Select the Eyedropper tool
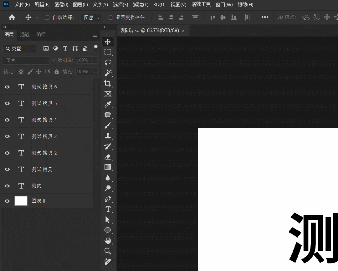 [x=108, y=104]
